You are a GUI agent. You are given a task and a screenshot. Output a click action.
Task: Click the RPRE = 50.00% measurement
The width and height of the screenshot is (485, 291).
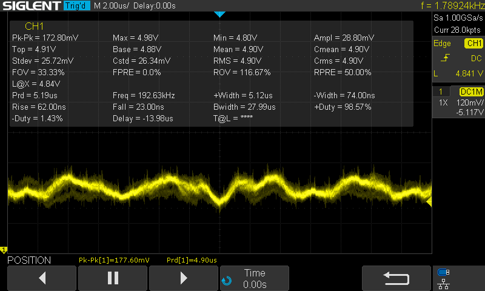pyautogui.click(x=343, y=72)
